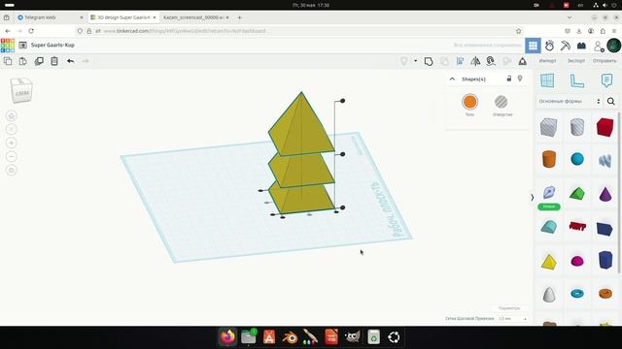Click the Send To button
Image resolution: width=622 pixels, height=349 pixels.
605,61
